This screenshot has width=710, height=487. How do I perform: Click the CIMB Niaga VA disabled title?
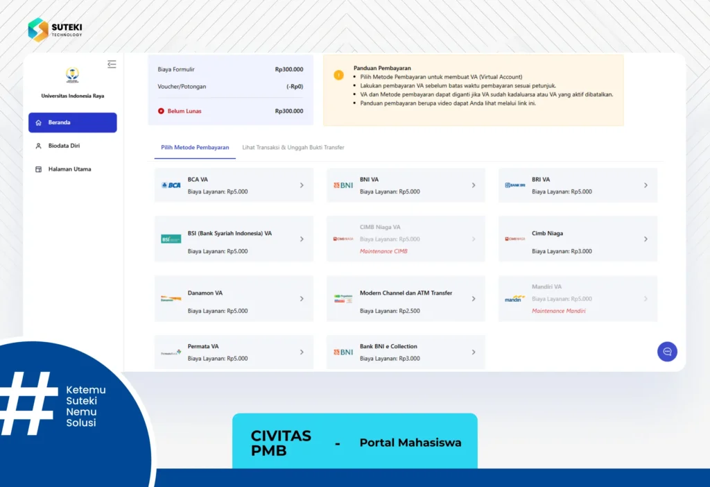tap(380, 227)
